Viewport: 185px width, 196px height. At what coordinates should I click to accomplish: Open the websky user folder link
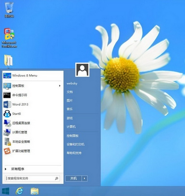(x=72, y=83)
